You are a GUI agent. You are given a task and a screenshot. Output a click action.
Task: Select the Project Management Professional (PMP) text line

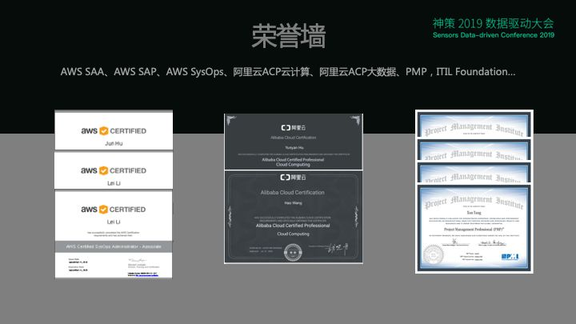(x=474, y=230)
